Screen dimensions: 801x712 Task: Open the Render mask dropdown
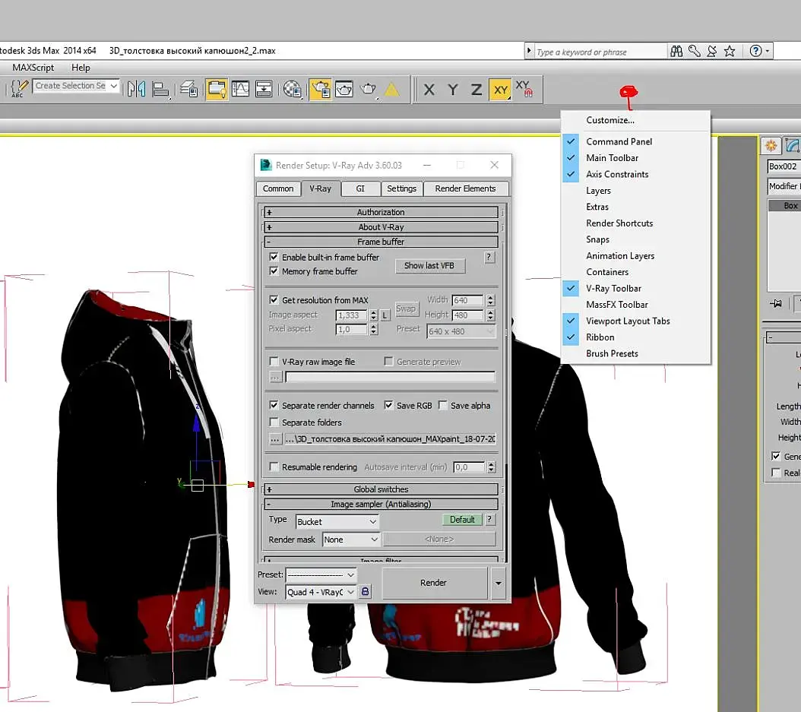[351, 540]
